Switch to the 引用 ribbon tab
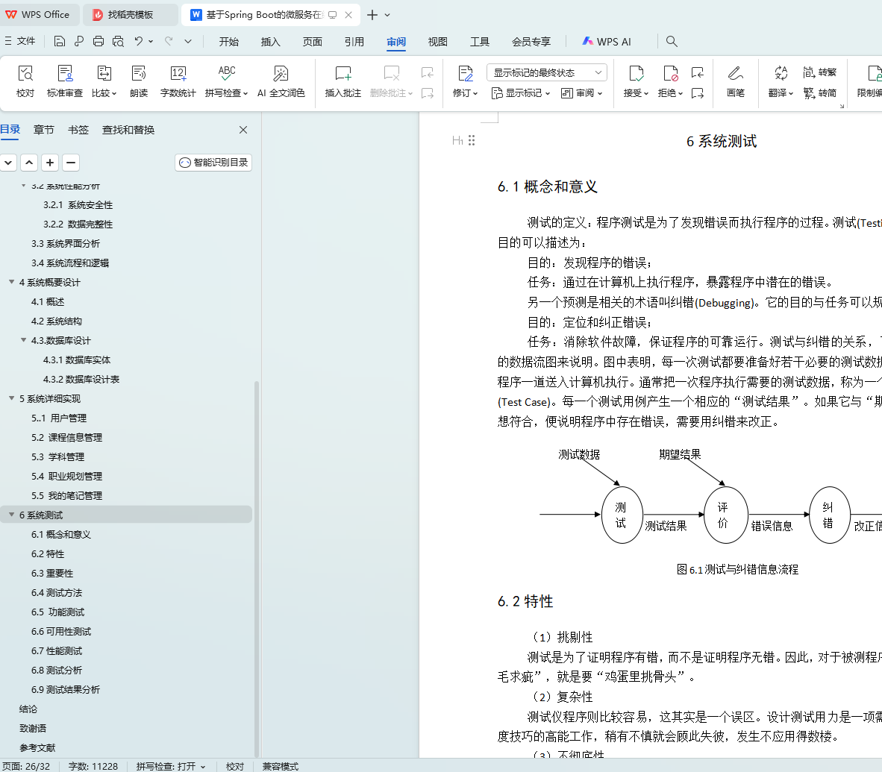The width and height of the screenshot is (882, 772). pyautogui.click(x=354, y=42)
